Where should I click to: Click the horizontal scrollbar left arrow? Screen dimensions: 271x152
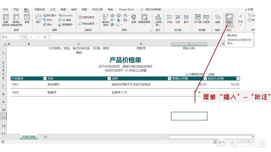(x=167, y=137)
